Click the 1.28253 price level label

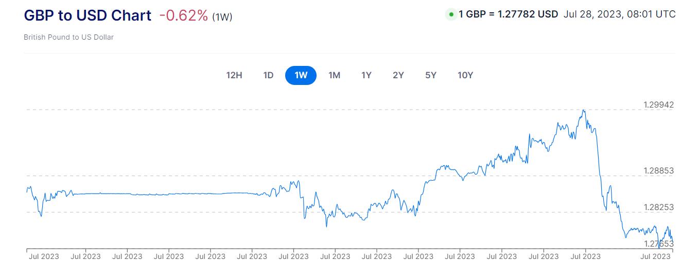coord(658,207)
